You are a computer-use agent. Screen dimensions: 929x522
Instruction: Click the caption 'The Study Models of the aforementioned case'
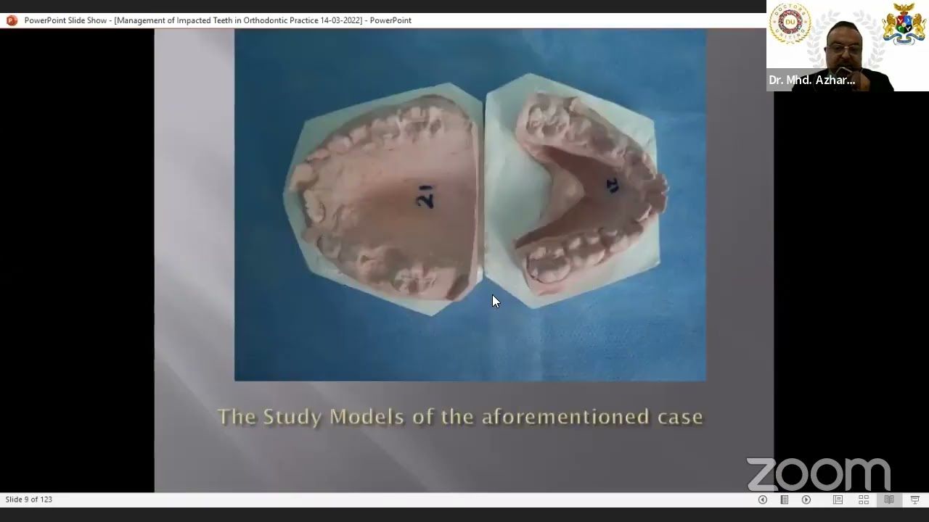click(x=460, y=417)
